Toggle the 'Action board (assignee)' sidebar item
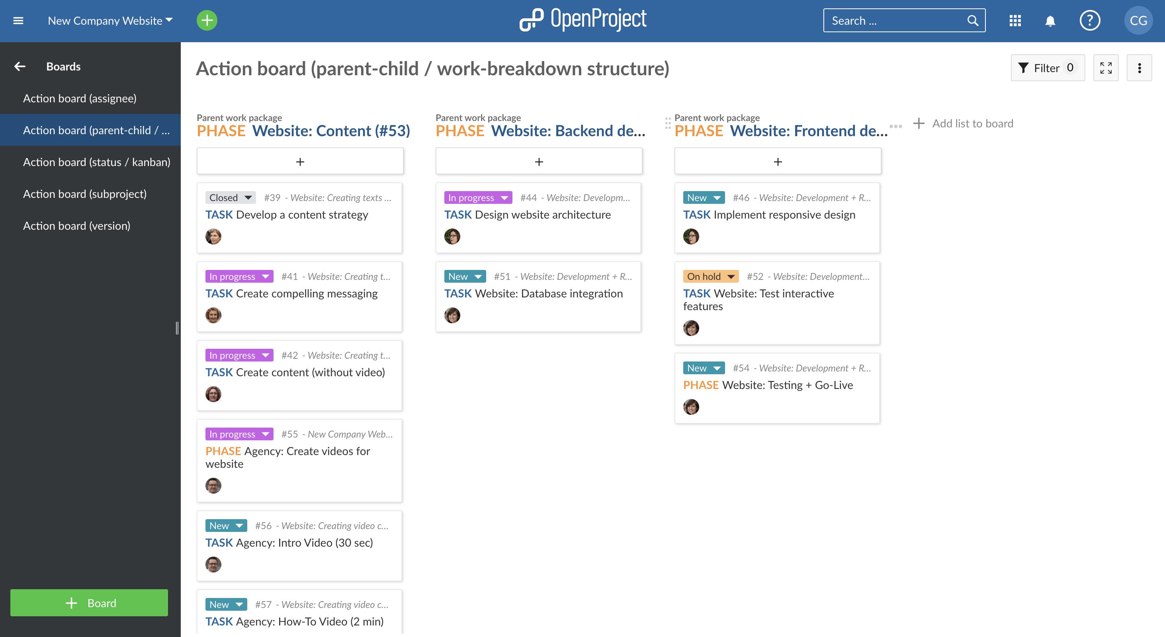 click(x=80, y=97)
